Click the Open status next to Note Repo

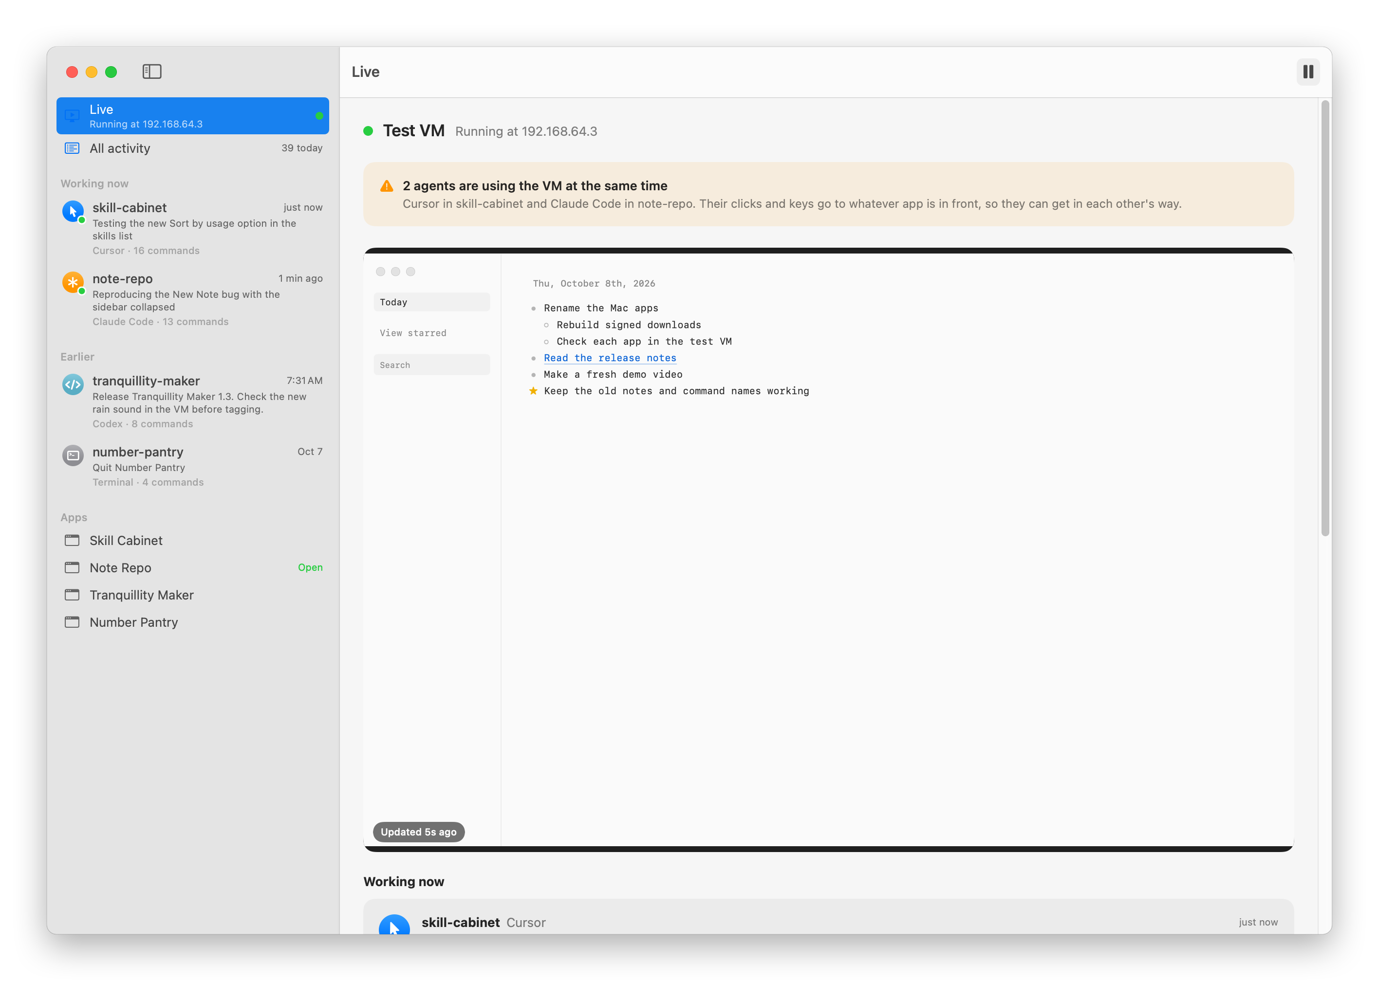[x=310, y=568]
